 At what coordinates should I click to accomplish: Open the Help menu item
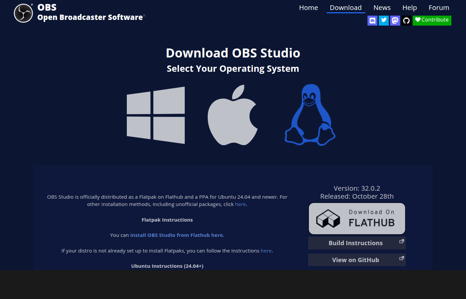click(x=410, y=8)
